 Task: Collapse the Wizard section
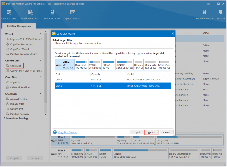coord(40,34)
